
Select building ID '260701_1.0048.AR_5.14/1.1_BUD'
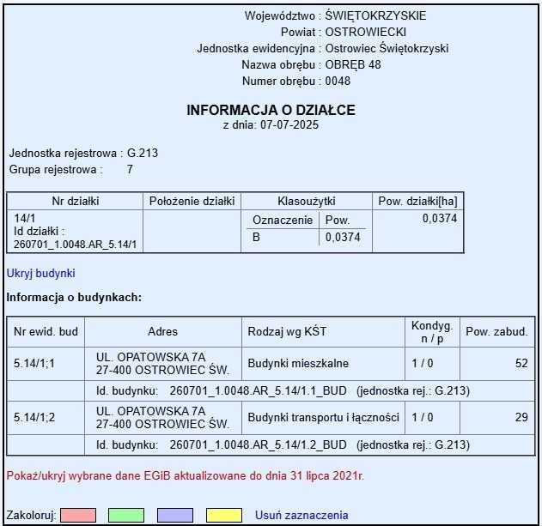click(259, 390)
